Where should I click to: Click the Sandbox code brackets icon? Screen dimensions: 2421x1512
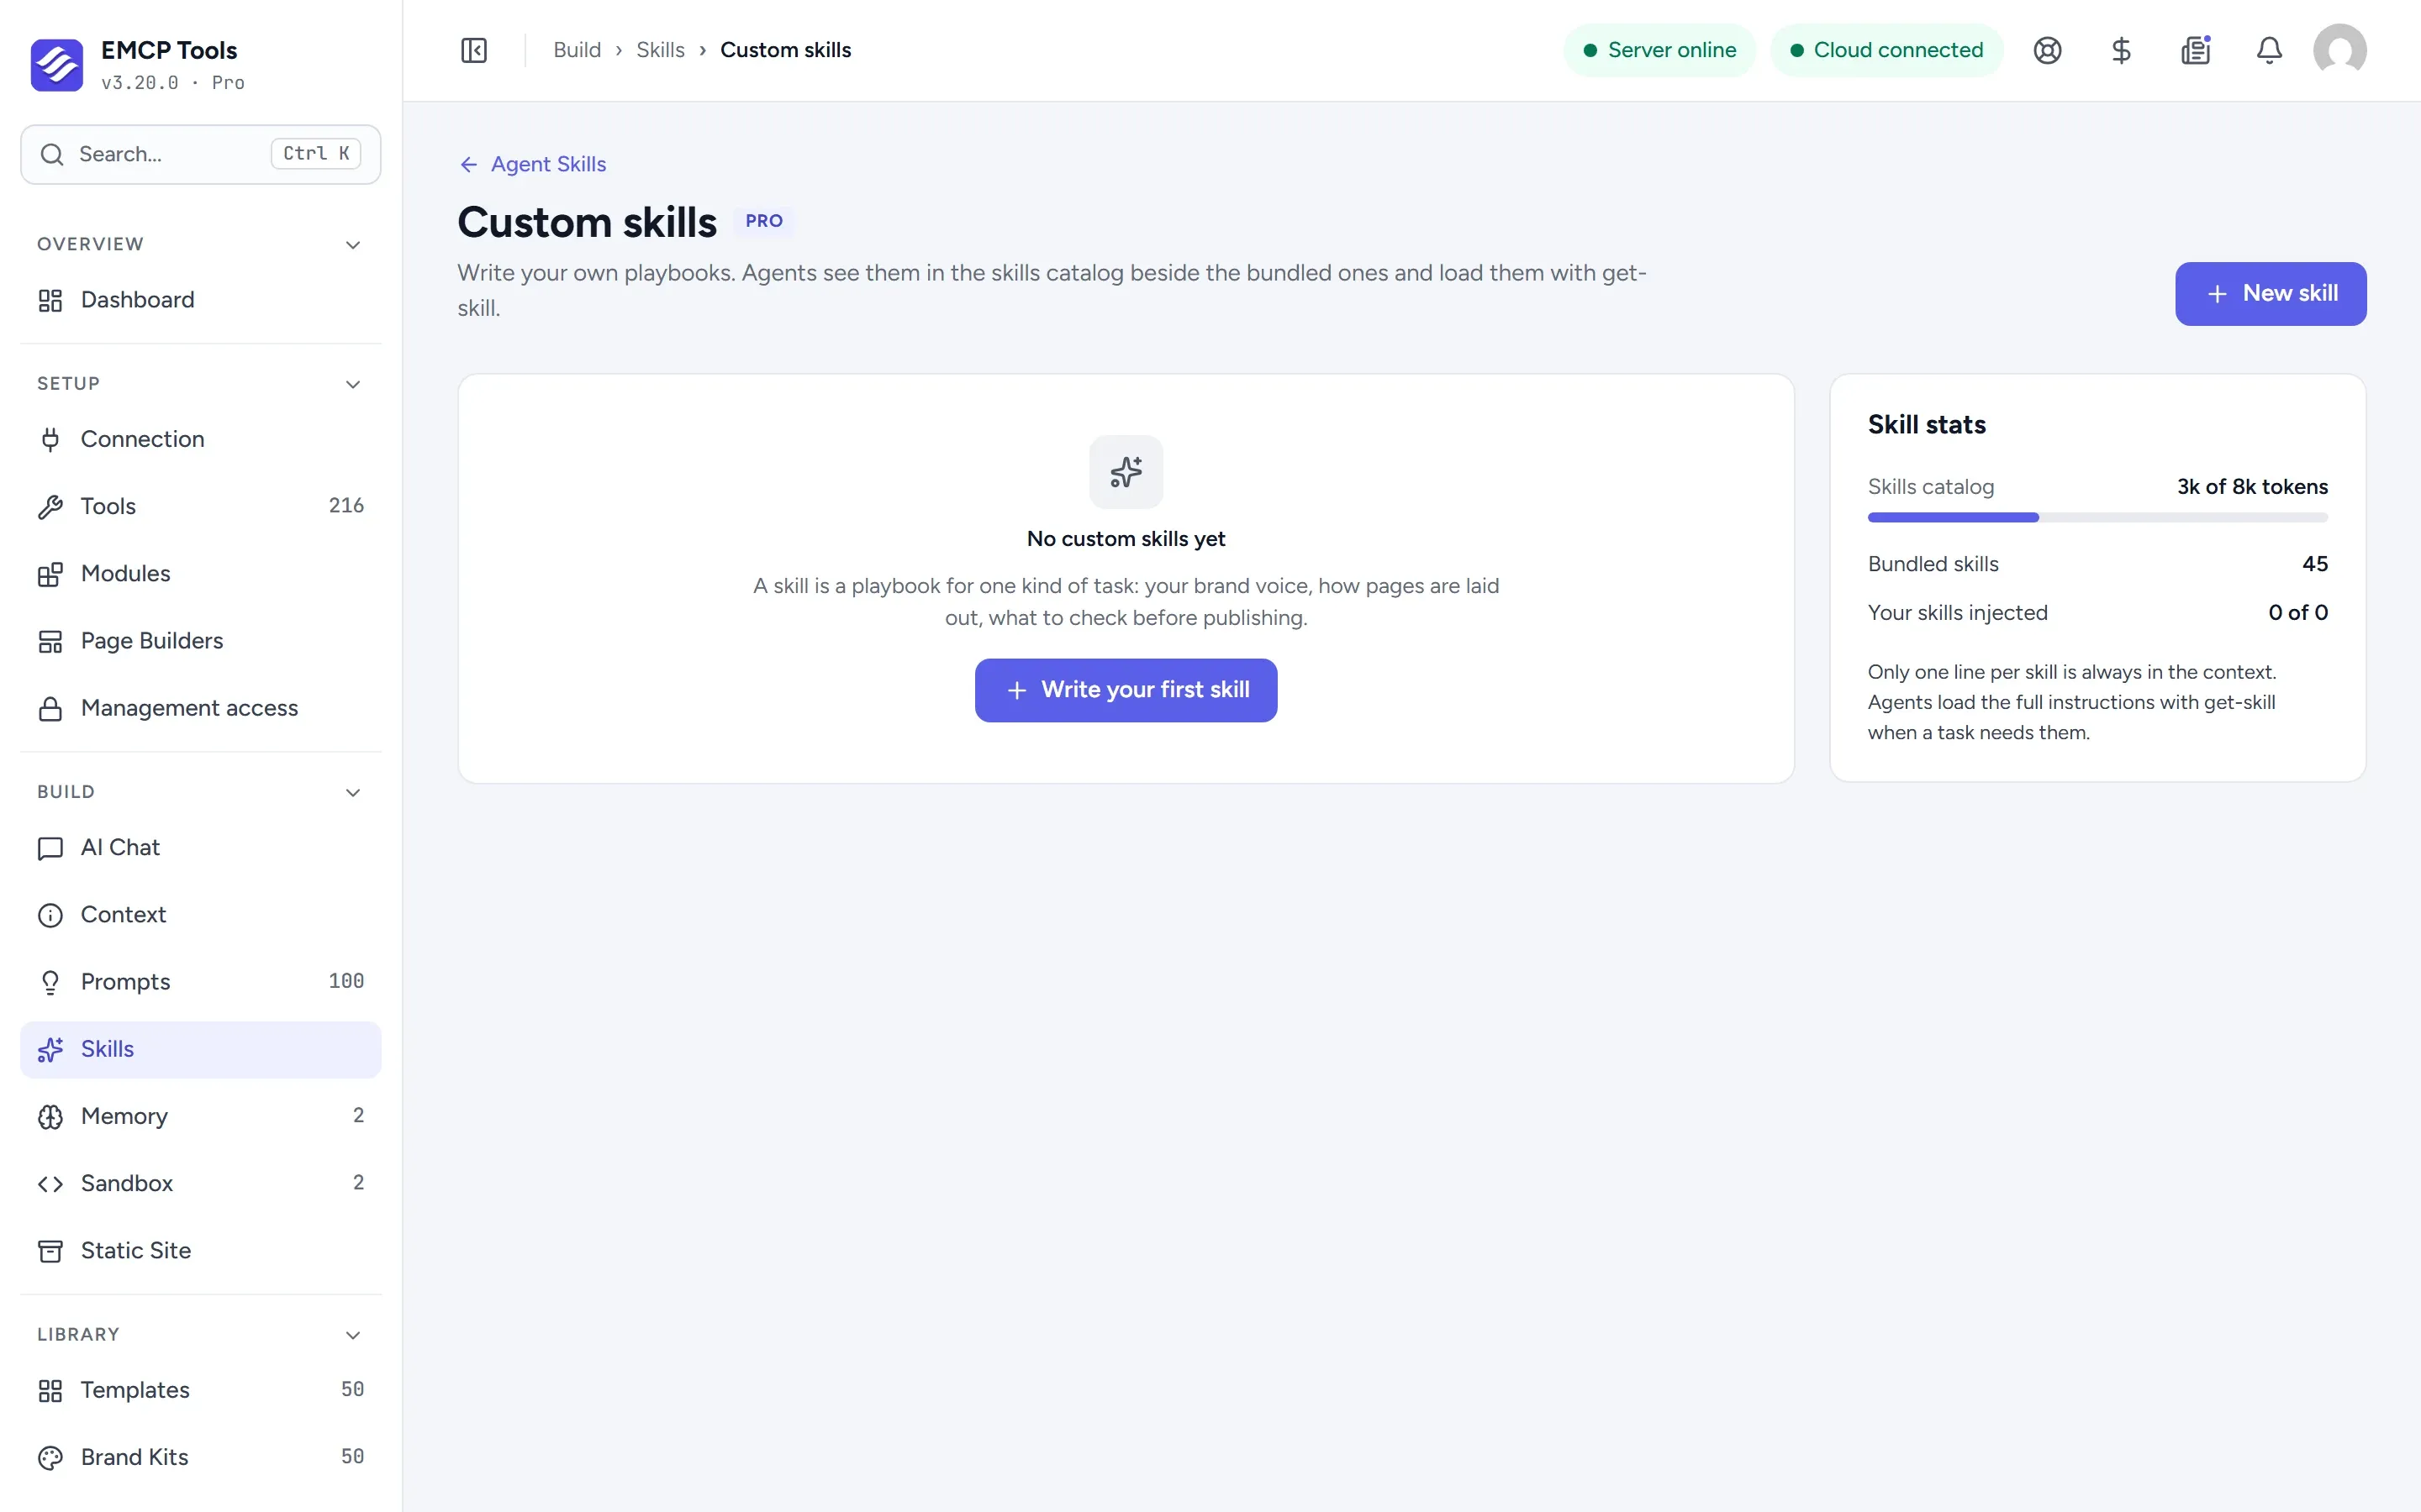coord(50,1184)
